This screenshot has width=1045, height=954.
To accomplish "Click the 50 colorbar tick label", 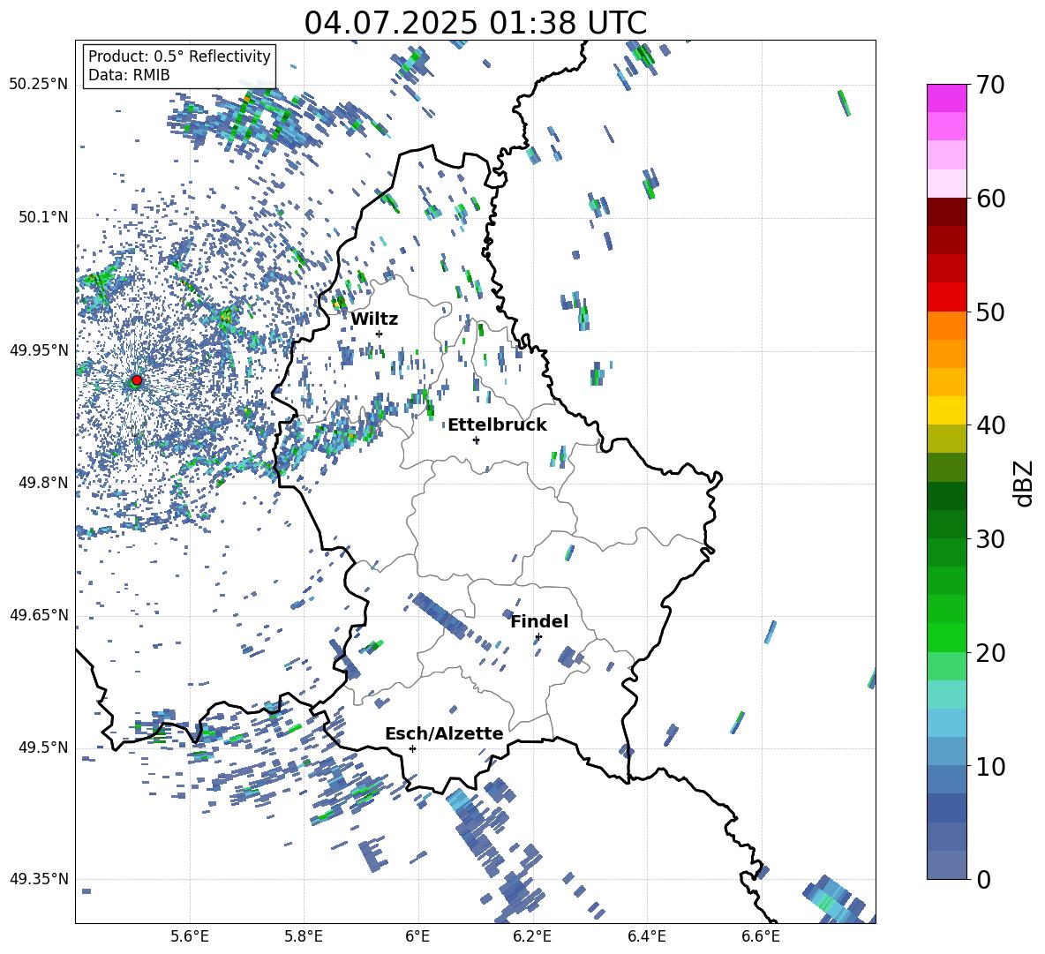I will click(990, 312).
